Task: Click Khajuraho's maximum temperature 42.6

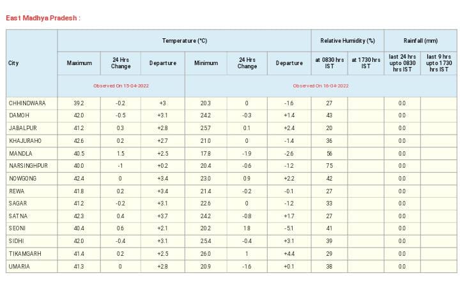Action: (79, 140)
